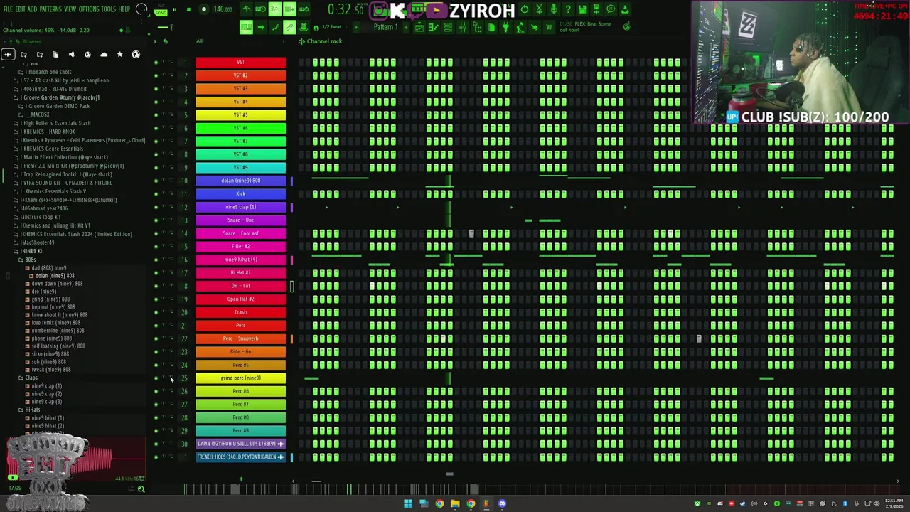Select sample nine9 clap (2)
This screenshot has height=512, width=910.
[x=46, y=394]
